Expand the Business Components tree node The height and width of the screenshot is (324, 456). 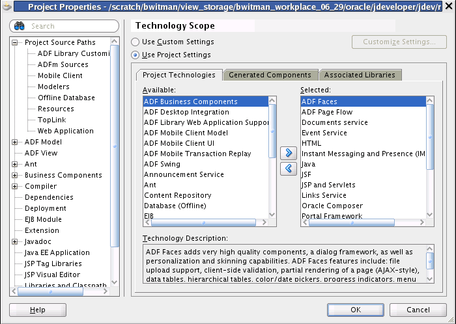point(14,176)
